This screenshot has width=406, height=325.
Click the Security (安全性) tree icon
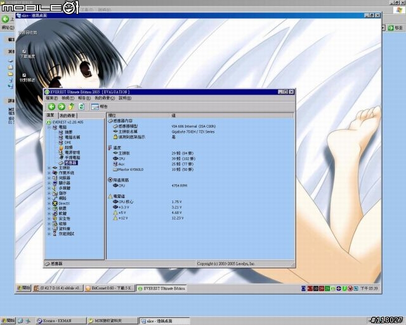pyautogui.click(x=55, y=218)
